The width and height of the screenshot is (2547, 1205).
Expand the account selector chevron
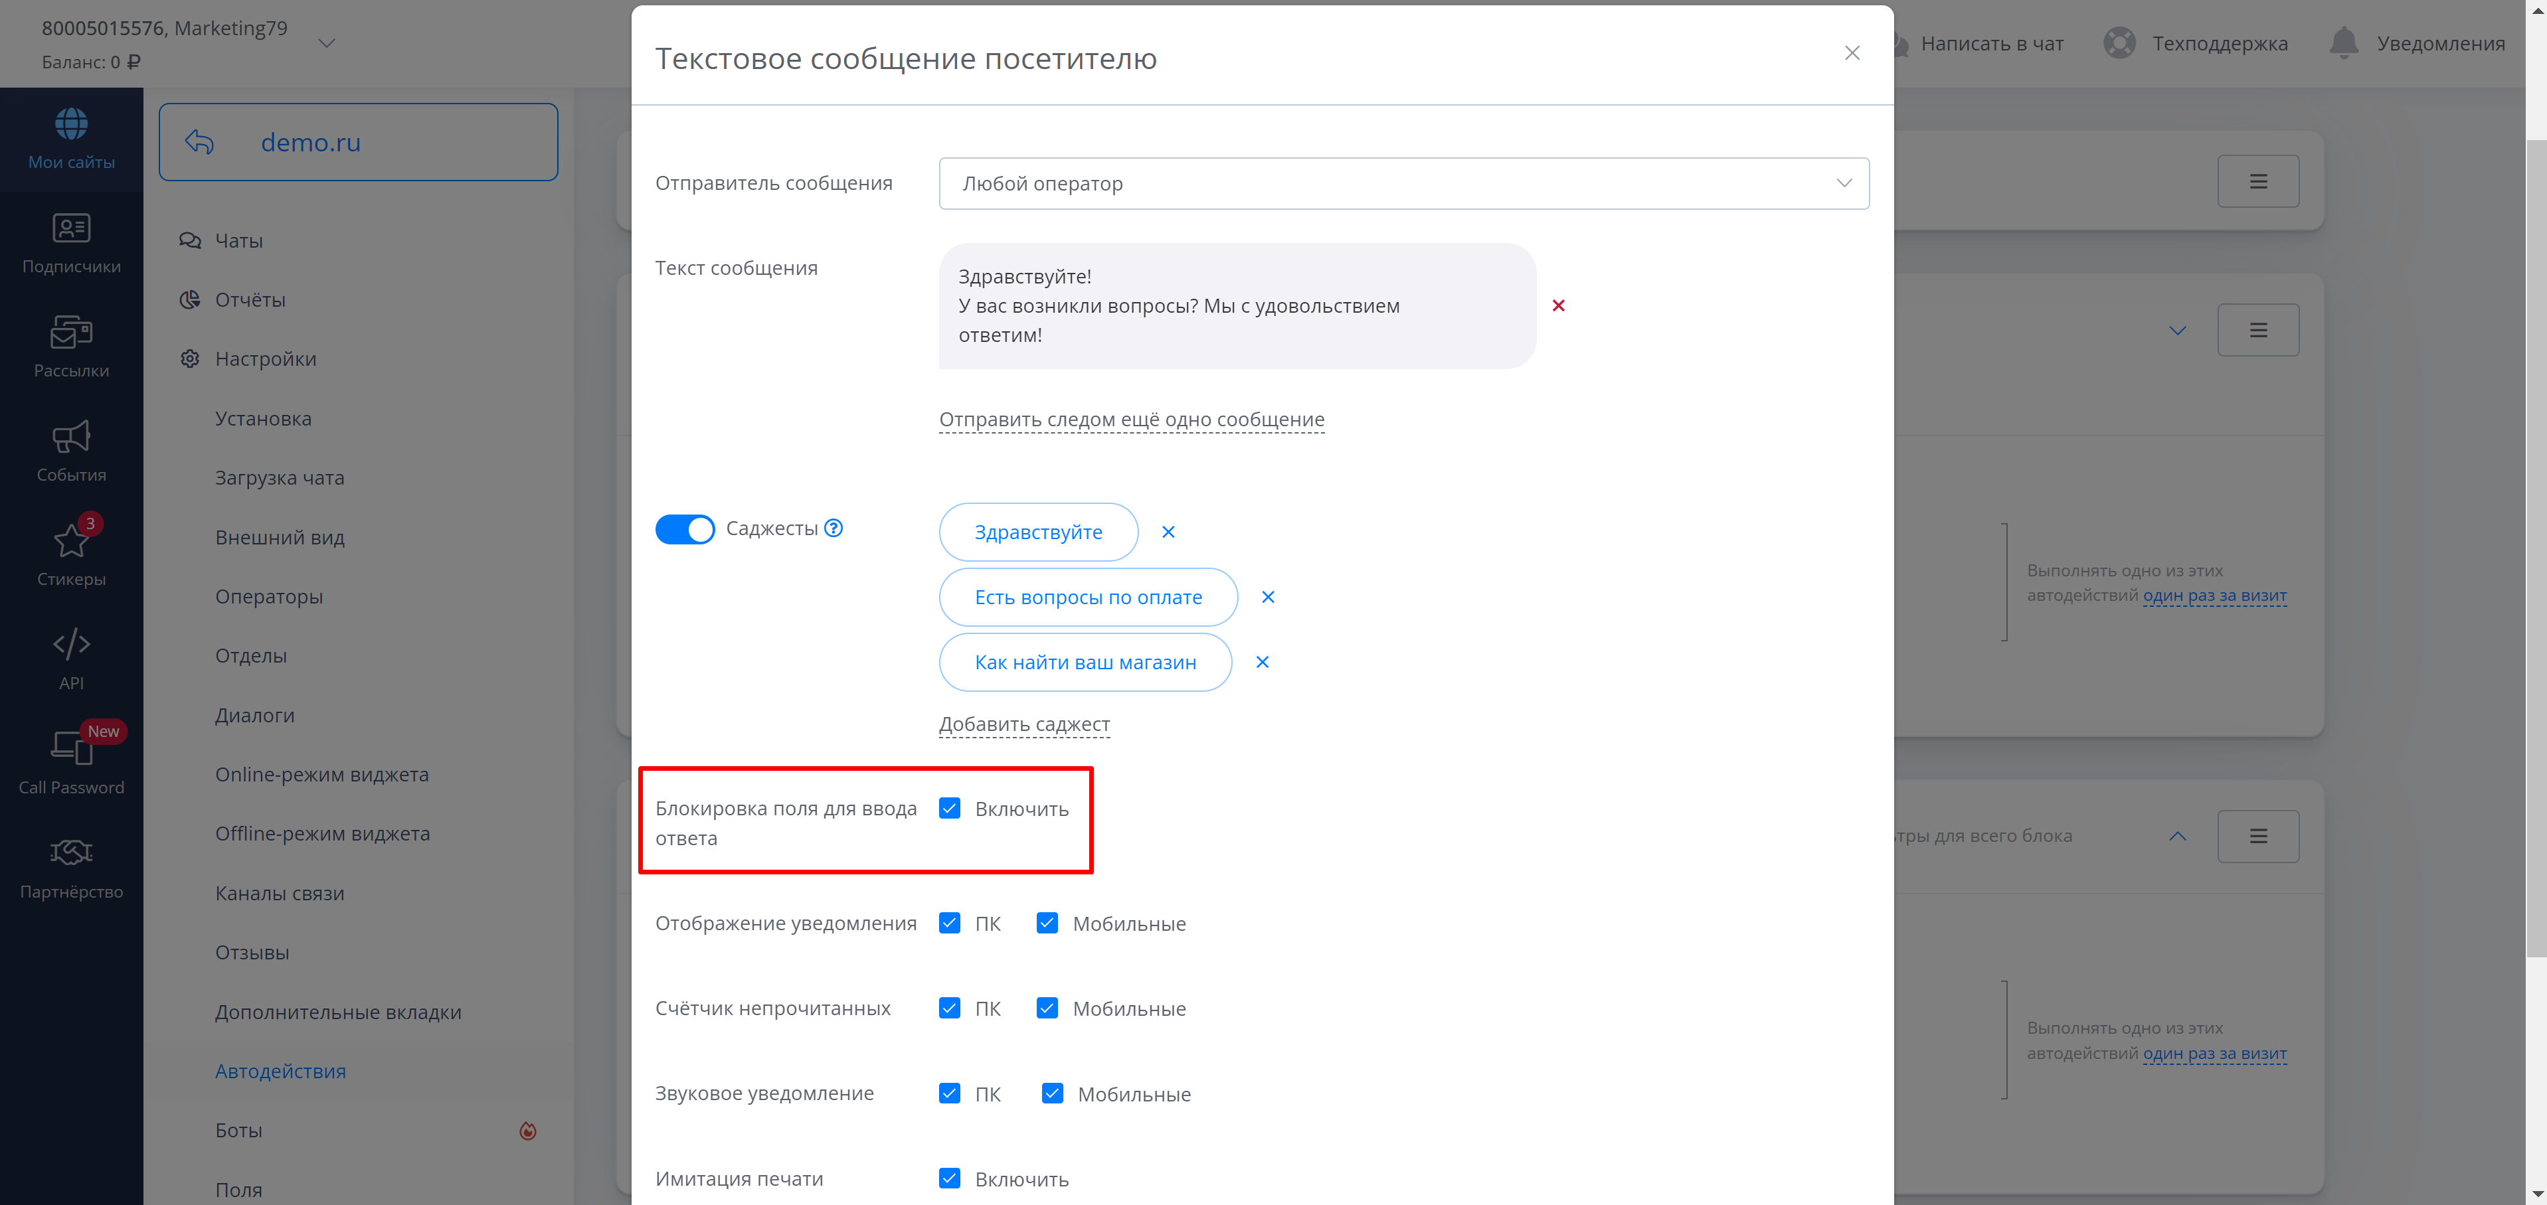[327, 42]
